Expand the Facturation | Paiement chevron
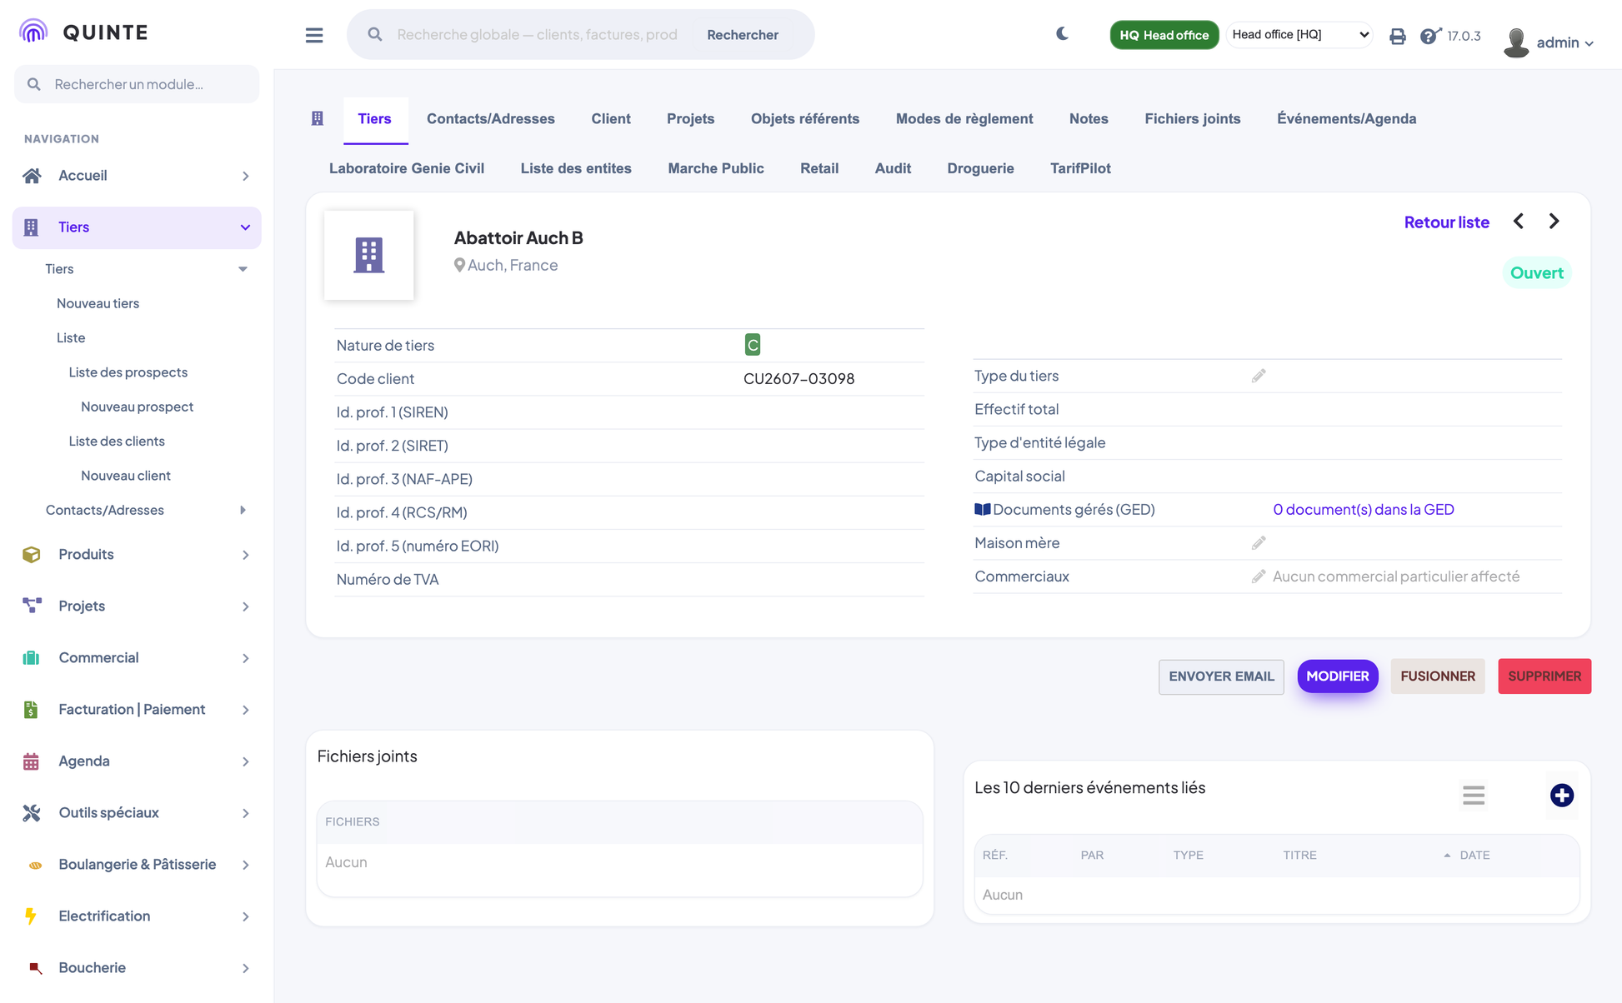 click(246, 710)
